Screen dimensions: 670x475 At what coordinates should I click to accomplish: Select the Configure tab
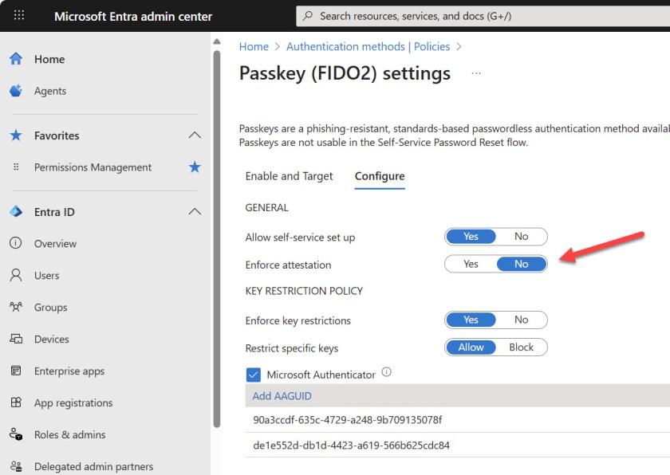coord(380,176)
